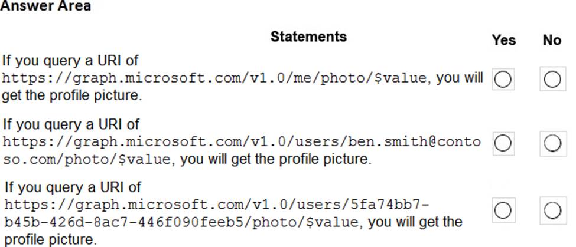Click third statement's 'If you query a URI of' line
The height and width of the screenshot is (247, 576).
73,188
